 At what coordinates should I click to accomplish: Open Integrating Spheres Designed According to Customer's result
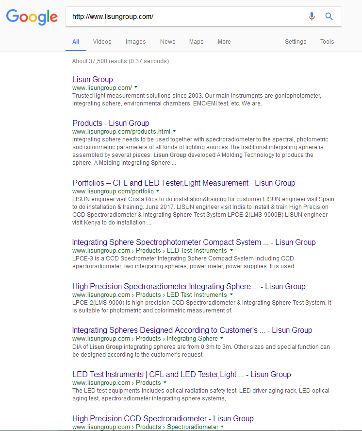[192, 330]
